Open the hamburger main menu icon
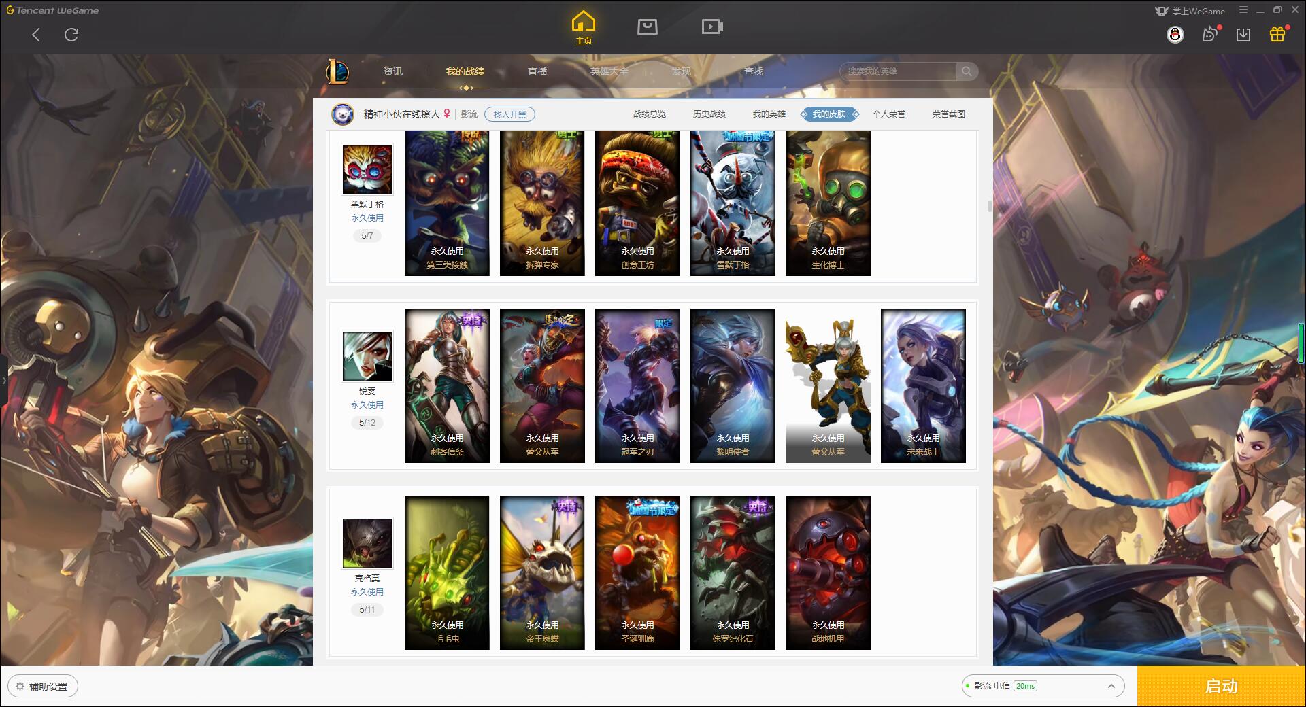Viewport: 1306px width, 707px height. click(x=1243, y=10)
